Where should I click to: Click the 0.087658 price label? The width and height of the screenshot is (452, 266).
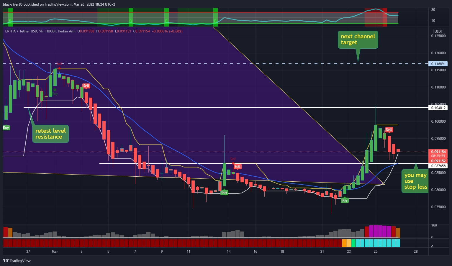click(x=438, y=166)
